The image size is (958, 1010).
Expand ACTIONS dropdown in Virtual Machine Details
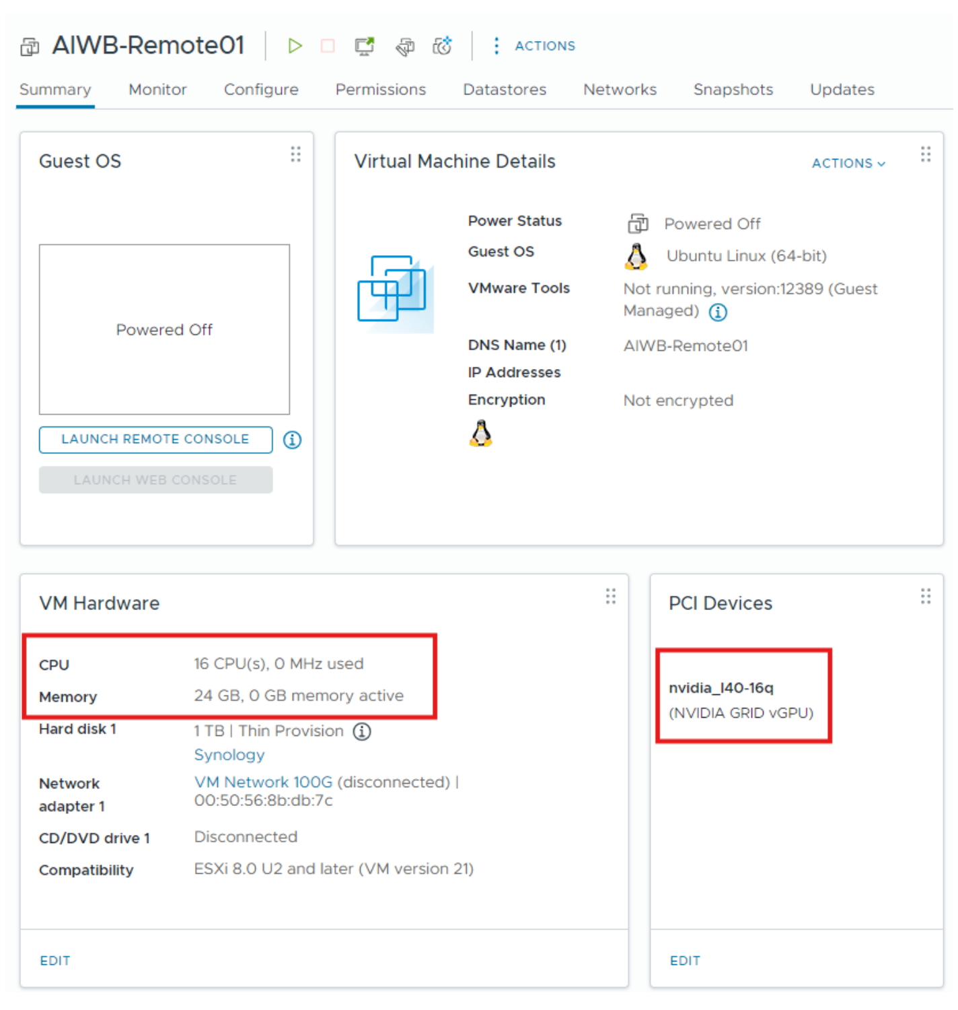coord(848,163)
